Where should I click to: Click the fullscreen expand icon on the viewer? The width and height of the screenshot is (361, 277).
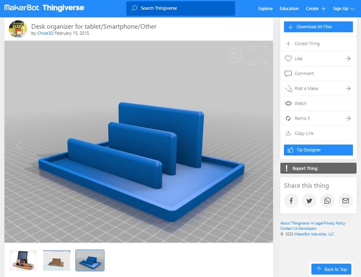(x=258, y=55)
